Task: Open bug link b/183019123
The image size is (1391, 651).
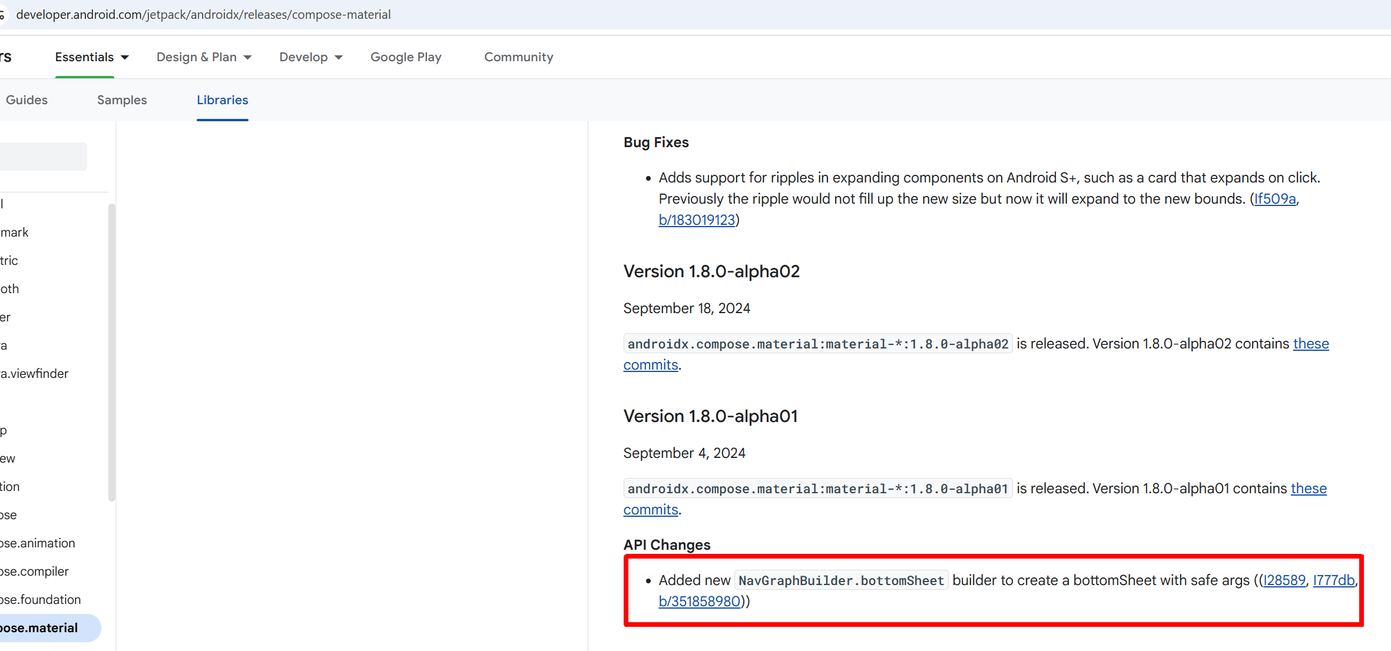Action: click(x=697, y=220)
